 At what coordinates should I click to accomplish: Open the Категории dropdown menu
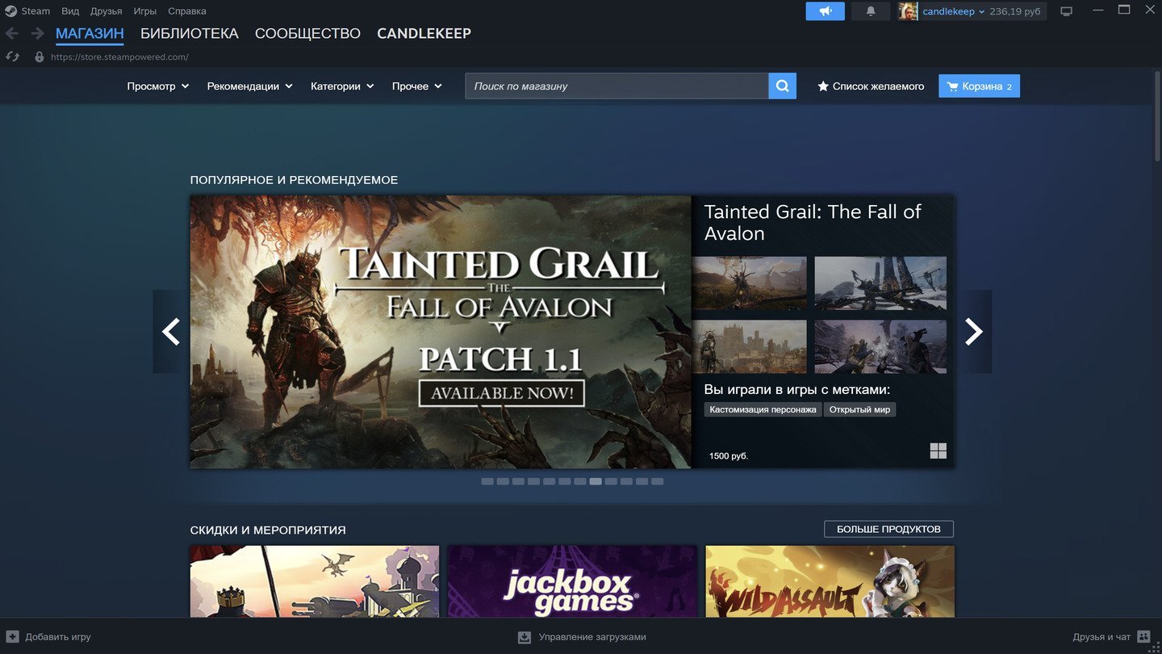click(x=342, y=86)
